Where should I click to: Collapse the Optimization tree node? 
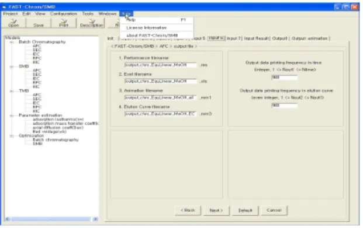[x=11, y=136]
